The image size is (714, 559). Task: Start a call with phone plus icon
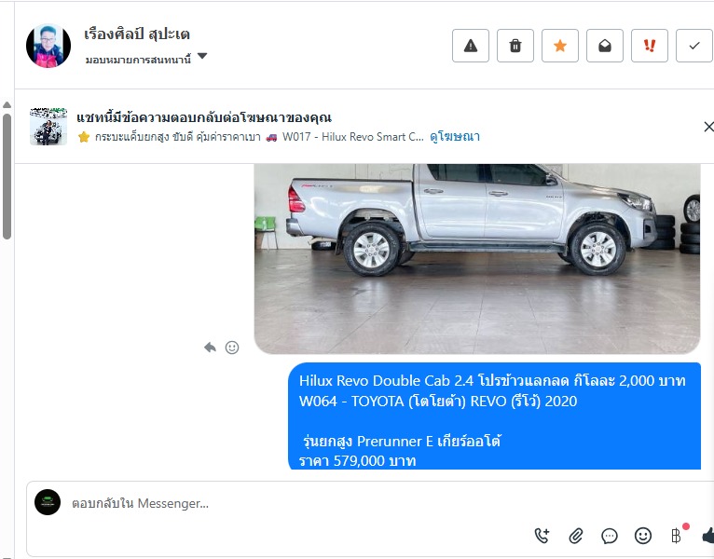pos(542,536)
